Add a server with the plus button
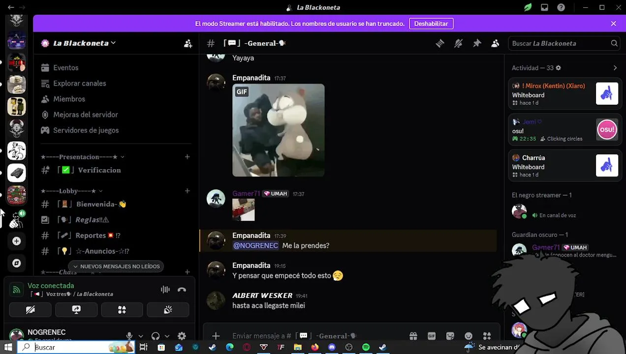The height and width of the screenshot is (354, 626). point(16,241)
